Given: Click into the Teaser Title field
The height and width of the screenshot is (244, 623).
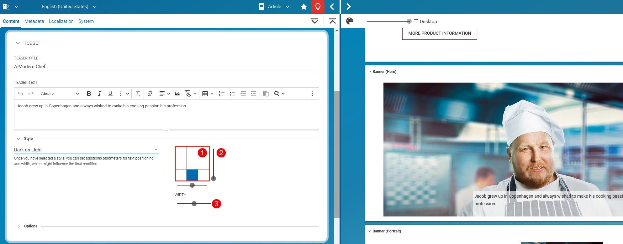Looking at the screenshot, I should pyautogui.click(x=166, y=67).
